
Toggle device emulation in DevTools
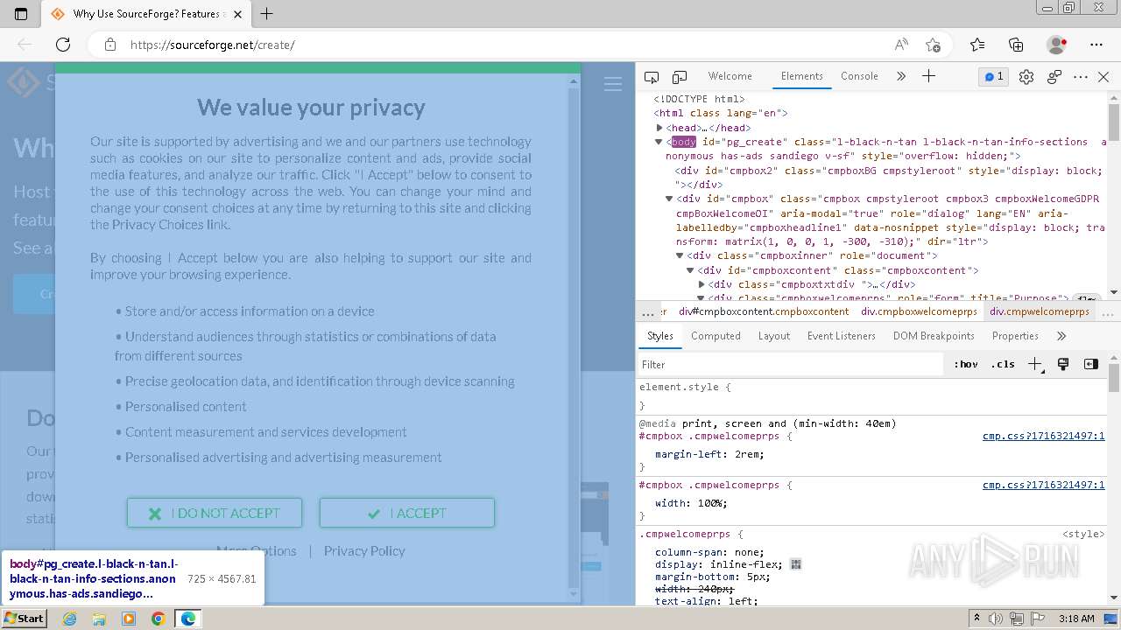pyautogui.click(x=680, y=77)
